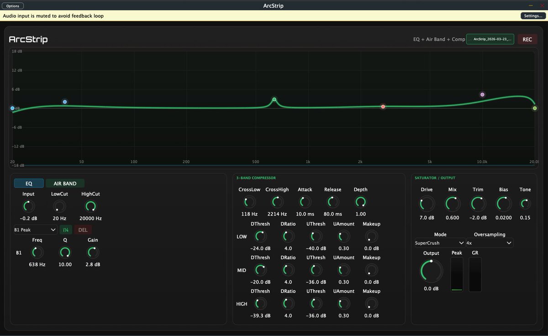Click the Input gain knob
The width and height of the screenshot is (548, 336).
28,206
